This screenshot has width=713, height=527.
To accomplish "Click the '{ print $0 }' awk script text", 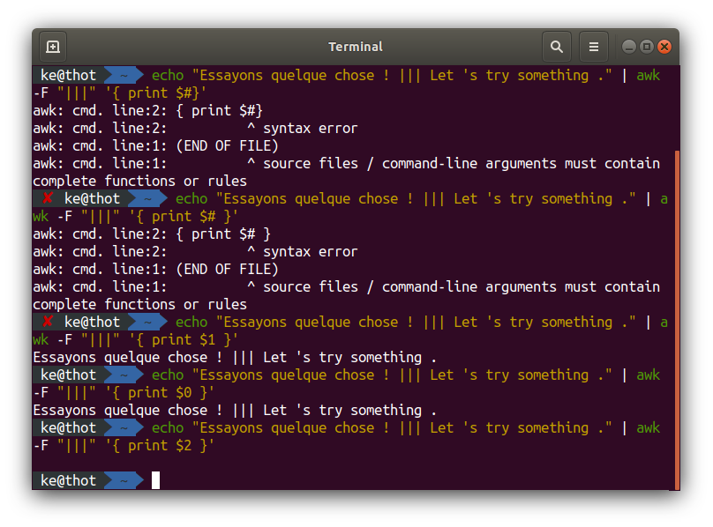I will (x=160, y=392).
